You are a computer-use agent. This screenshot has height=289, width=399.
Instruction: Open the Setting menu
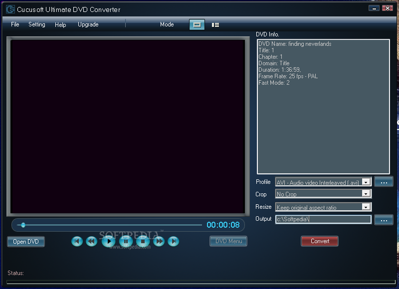(37, 24)
